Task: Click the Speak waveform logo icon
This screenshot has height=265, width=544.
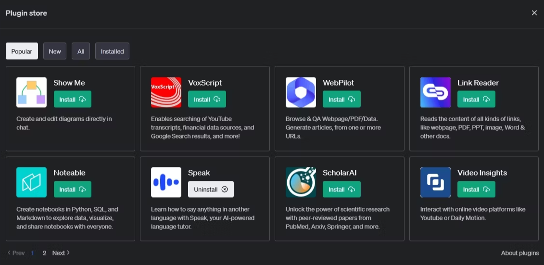Action: [x=166, y=182]
